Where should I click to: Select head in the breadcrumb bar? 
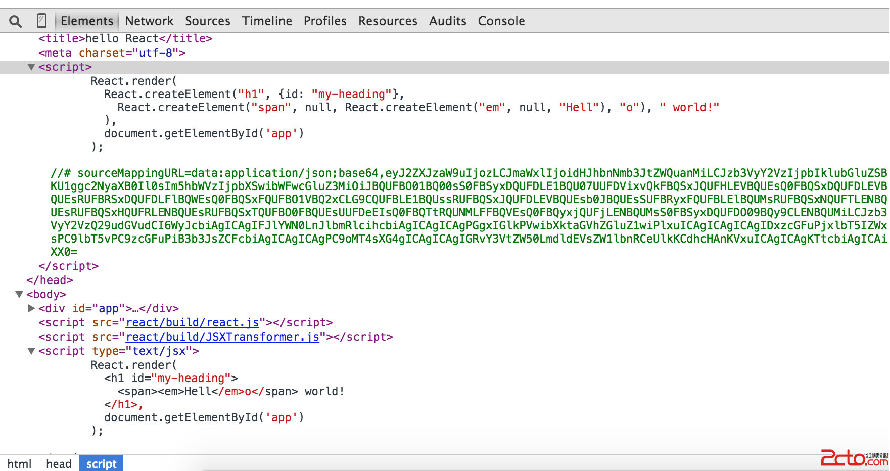(x=59, y=464)
